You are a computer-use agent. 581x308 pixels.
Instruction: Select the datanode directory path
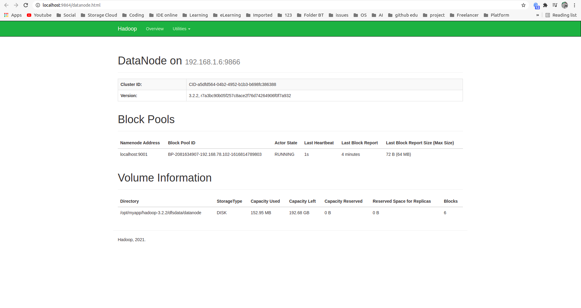tap(161, 213)
